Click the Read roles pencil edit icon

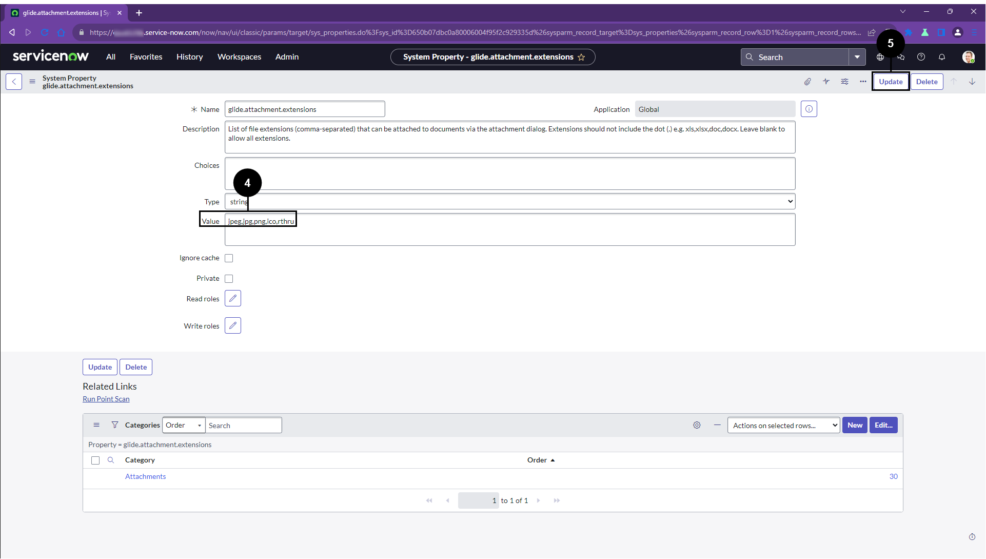[x=232, y=299]
